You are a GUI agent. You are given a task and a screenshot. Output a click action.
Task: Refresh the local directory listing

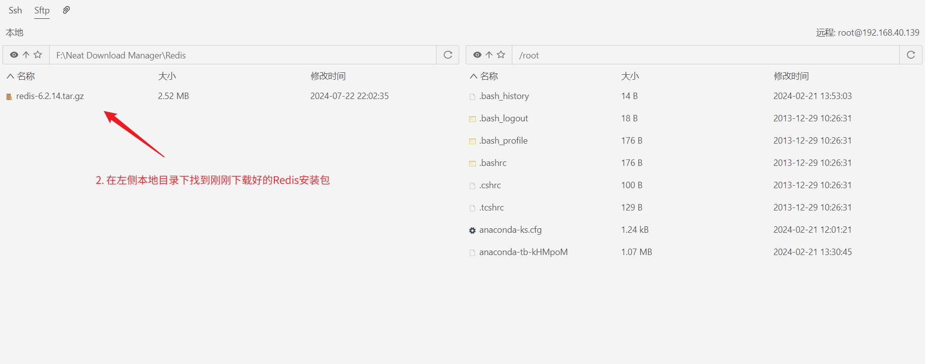point(447,55)
